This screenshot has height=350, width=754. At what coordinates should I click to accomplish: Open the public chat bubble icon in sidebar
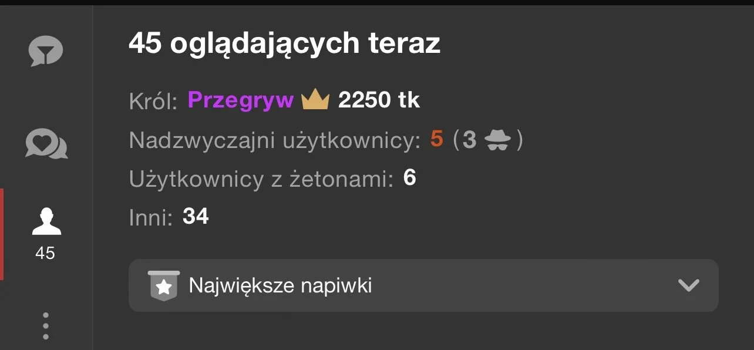(x=46, y=51)
